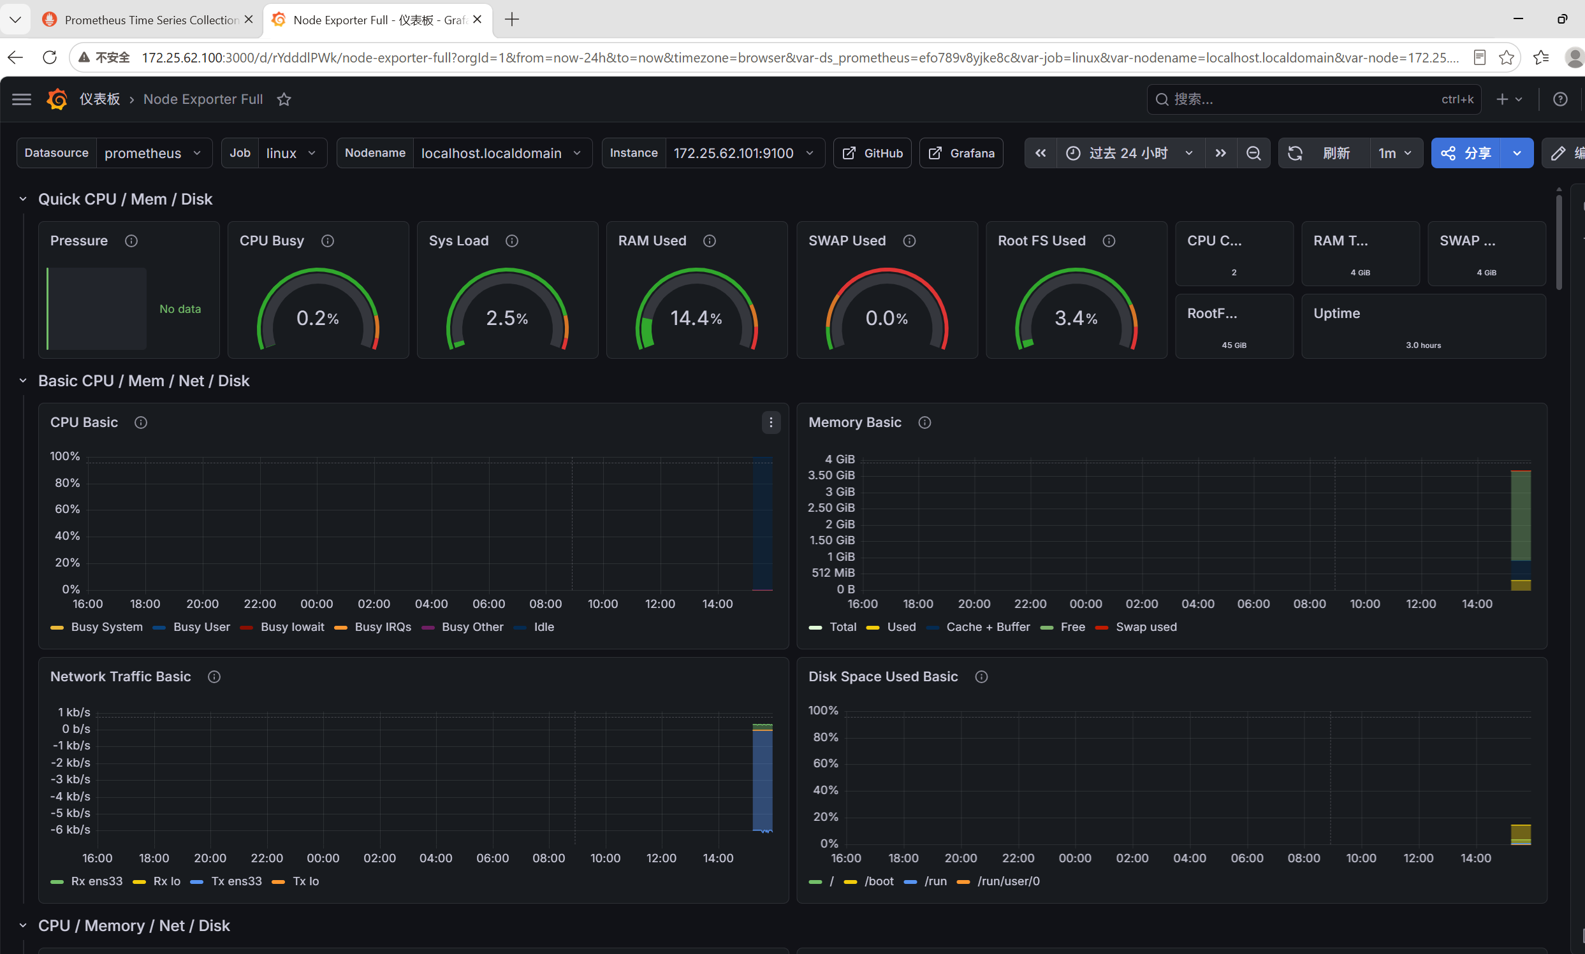Open the Grafana help icon
Viewport: 1585px width, 954px height.
(x=1560, y=99)
